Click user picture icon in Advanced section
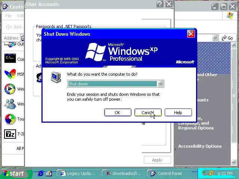This screenshot has width=239, height=179. (39, 77)
